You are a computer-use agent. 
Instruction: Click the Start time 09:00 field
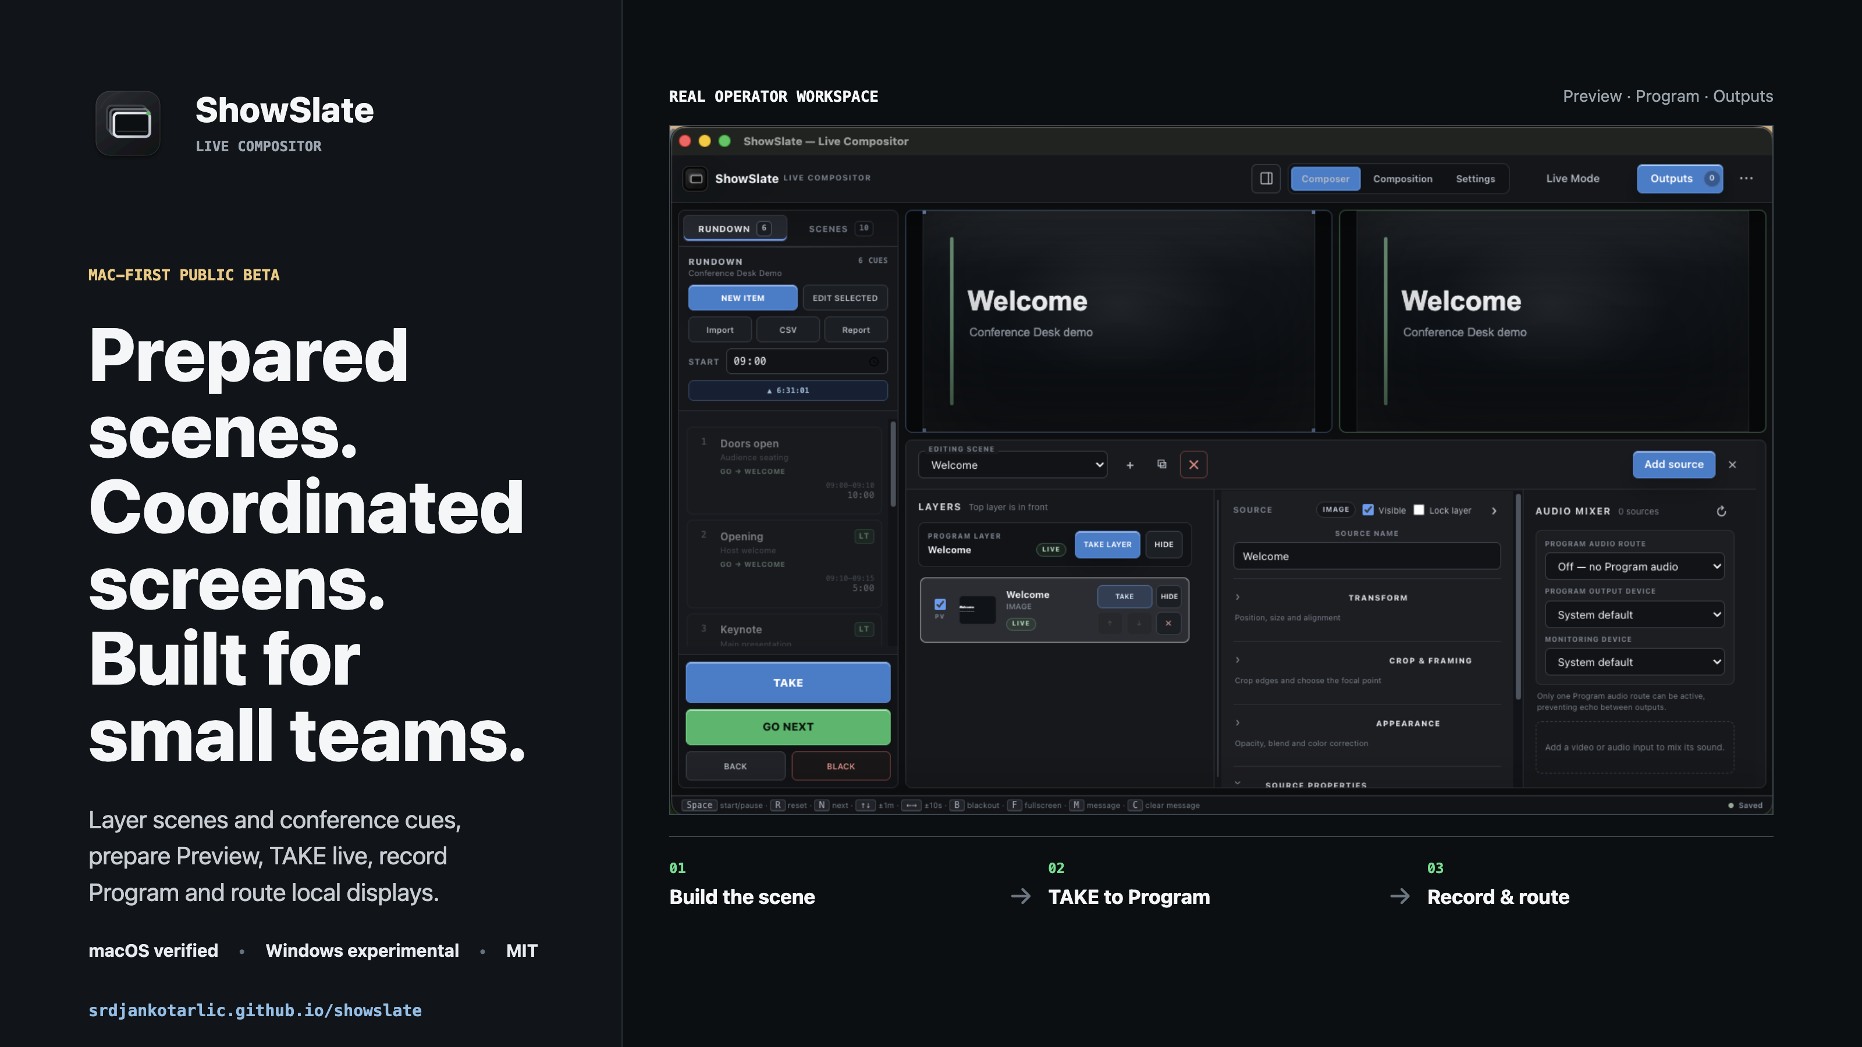pyautogui.click(x=806, y=361)
